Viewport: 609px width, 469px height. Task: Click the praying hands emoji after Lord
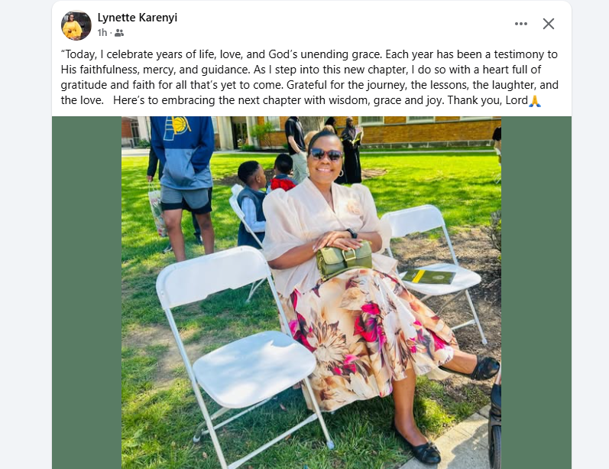pos(535,101)
